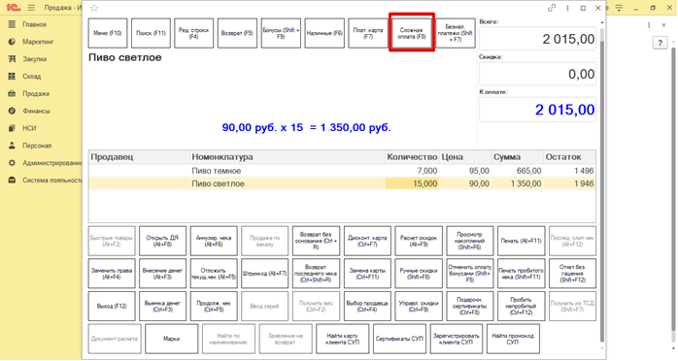Click Сложная оплата (F8) button
The image size is (678, 361).
tap(412, 33)
